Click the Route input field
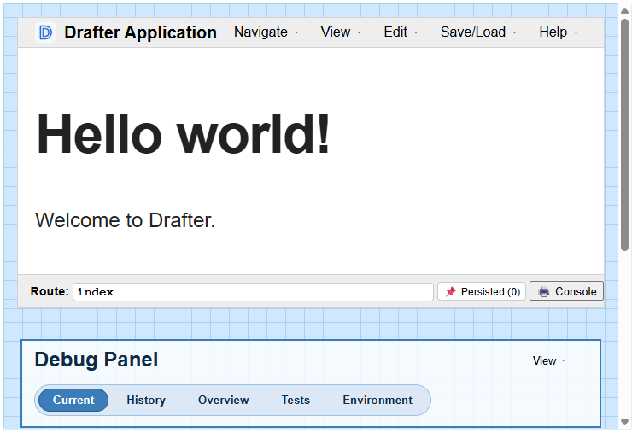The height and width of the screenshot is (433, 632). point(253,292)
